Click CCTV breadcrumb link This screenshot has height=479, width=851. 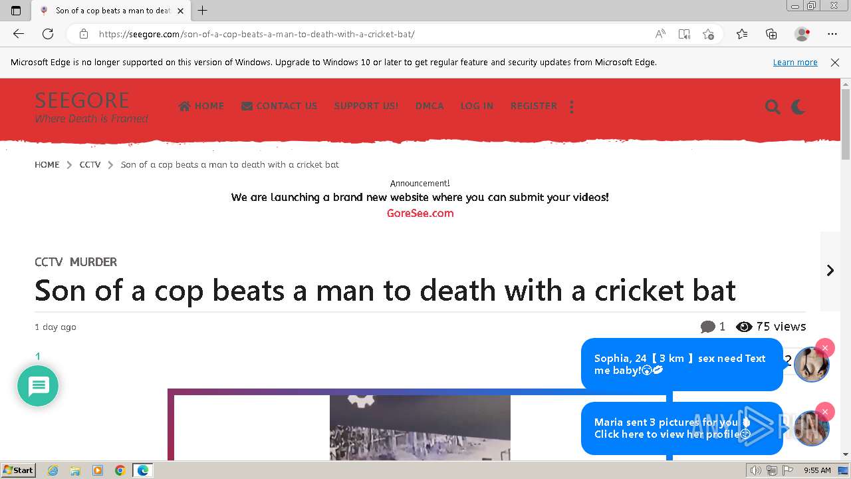coord(90,164)
